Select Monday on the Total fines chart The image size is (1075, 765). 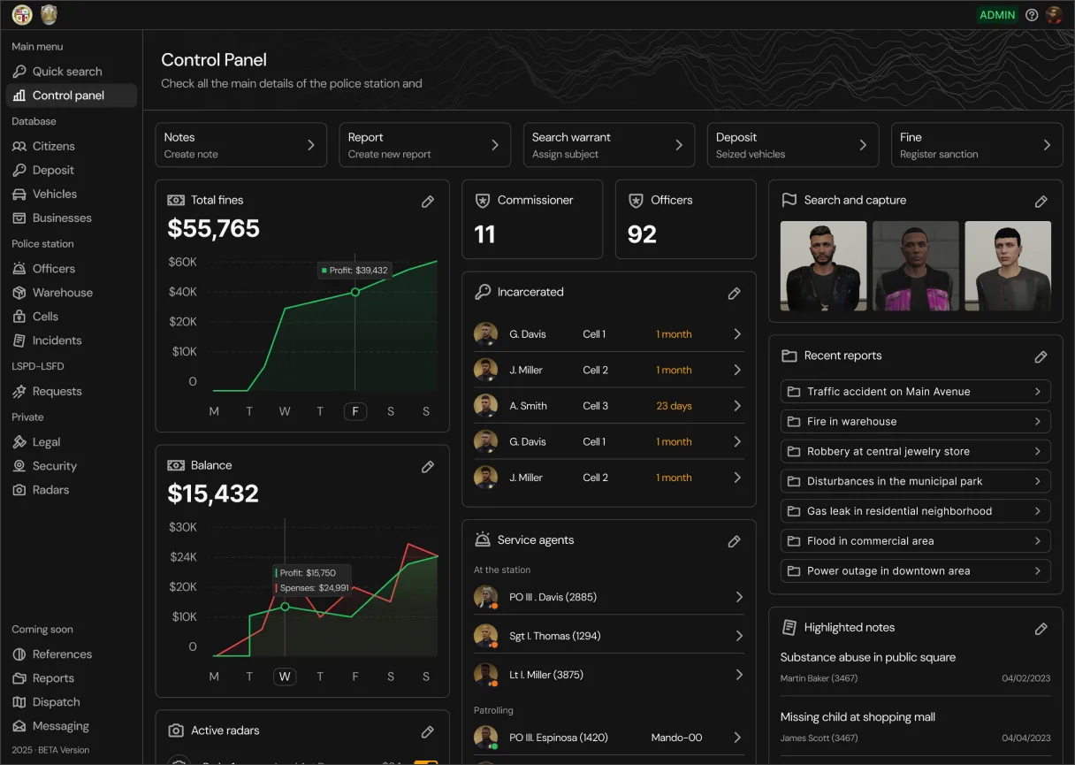(214, 411)
